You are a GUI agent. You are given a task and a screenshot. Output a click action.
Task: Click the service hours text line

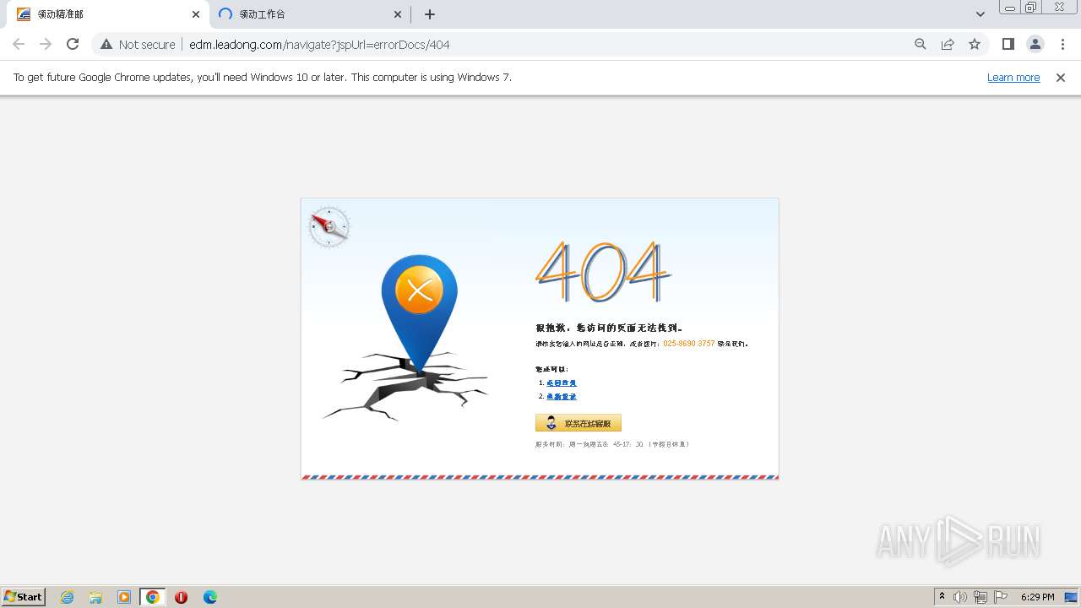(612, 444)
